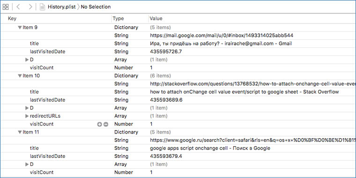Expand the D array under Item 9
The image size is (356, 178).
tap(27, 59)
